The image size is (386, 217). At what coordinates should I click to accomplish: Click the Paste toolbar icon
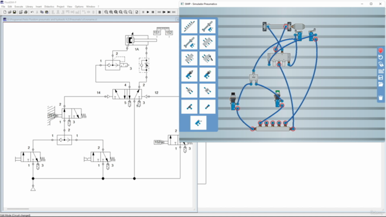click(46, 12)
